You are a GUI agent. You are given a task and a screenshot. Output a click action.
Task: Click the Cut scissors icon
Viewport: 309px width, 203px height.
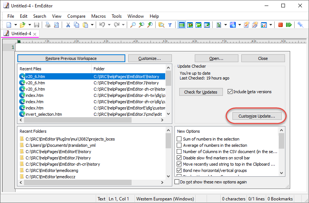tap(68, 25)
